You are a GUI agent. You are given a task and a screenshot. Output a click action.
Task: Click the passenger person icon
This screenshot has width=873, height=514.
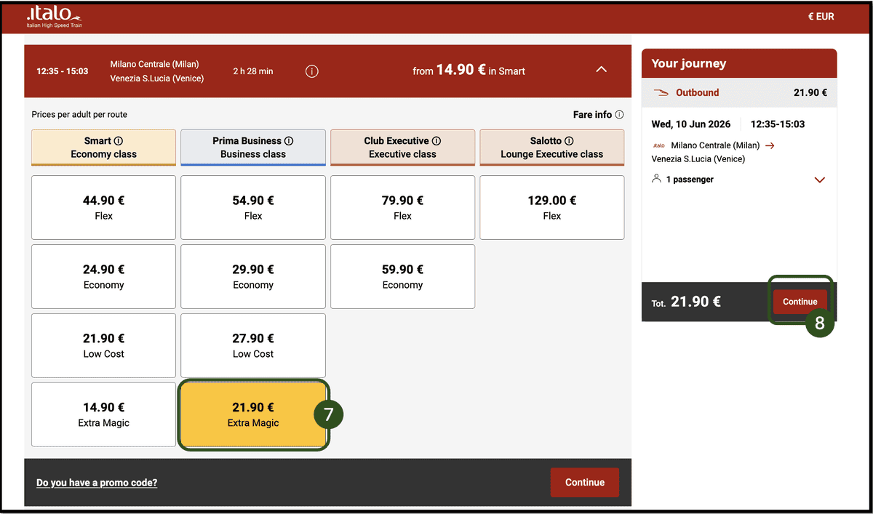coord(656,179)
